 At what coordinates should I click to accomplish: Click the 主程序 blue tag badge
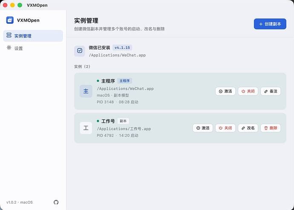coord(124,81)
